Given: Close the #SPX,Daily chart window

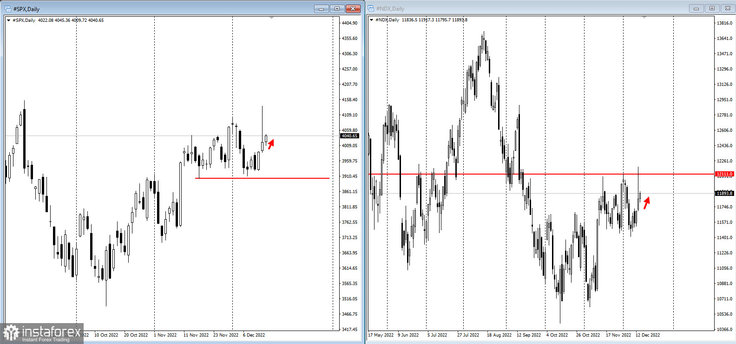Looking at the screenshot, I should 353,9.
